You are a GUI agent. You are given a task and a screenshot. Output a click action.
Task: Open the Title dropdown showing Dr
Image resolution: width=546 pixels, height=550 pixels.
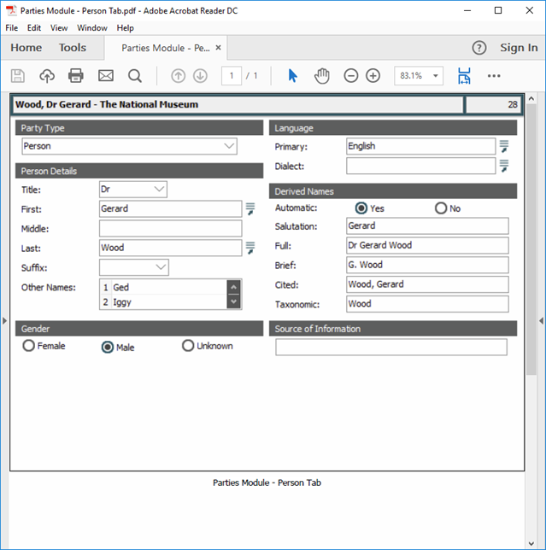[x=159, y=190]
